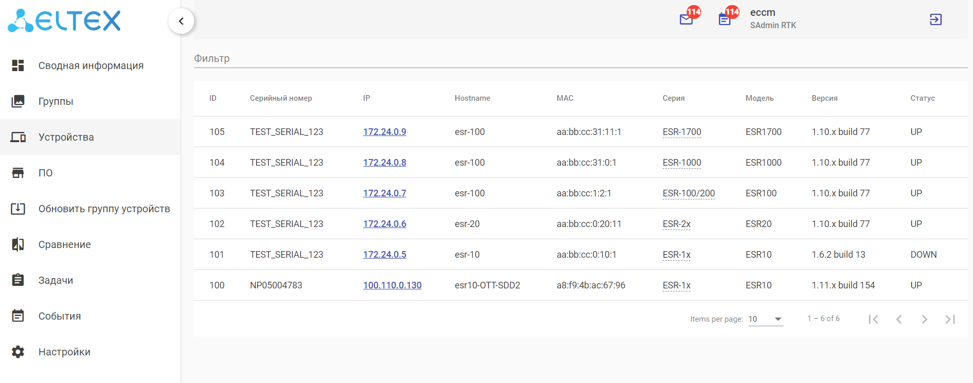Open device IP link 172.24.0.9
973x383 pixels.
pyautogui.click(x=385, y=132)
